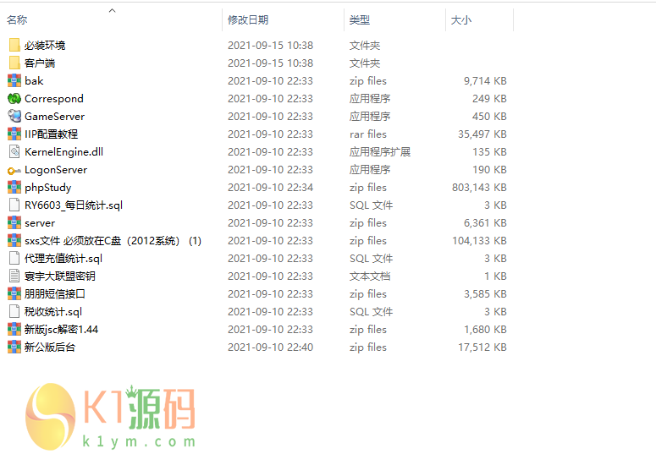The image size is (656, 476).
Task: Select the file name phpStudy
Action: point(47,188)
